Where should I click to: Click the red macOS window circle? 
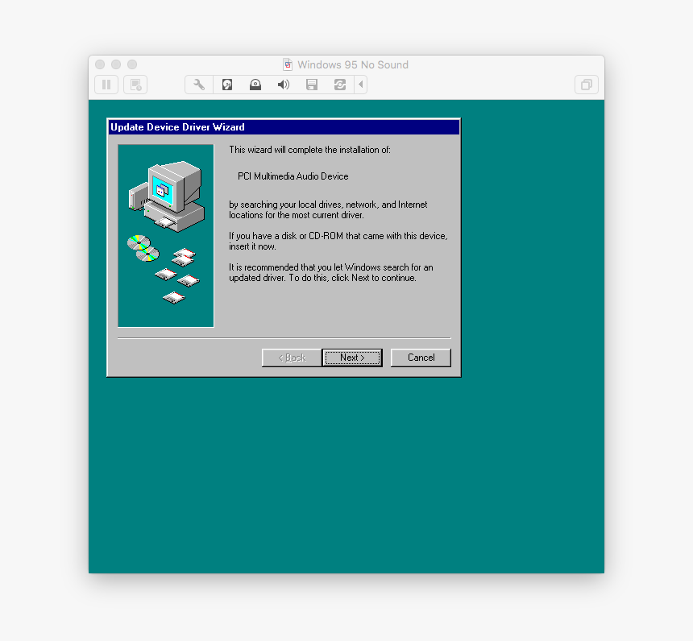99,64
